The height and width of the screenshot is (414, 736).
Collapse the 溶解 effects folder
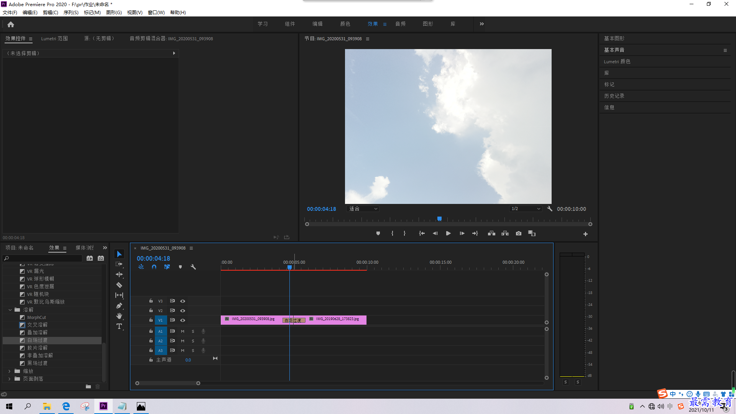pyautogui.click(x=10, y=310)
